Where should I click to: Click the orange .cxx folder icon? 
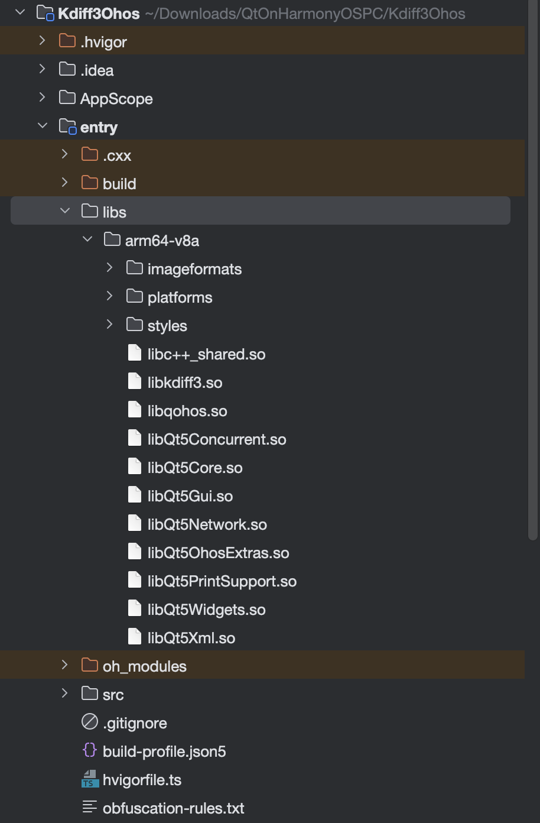coord(90,154)
